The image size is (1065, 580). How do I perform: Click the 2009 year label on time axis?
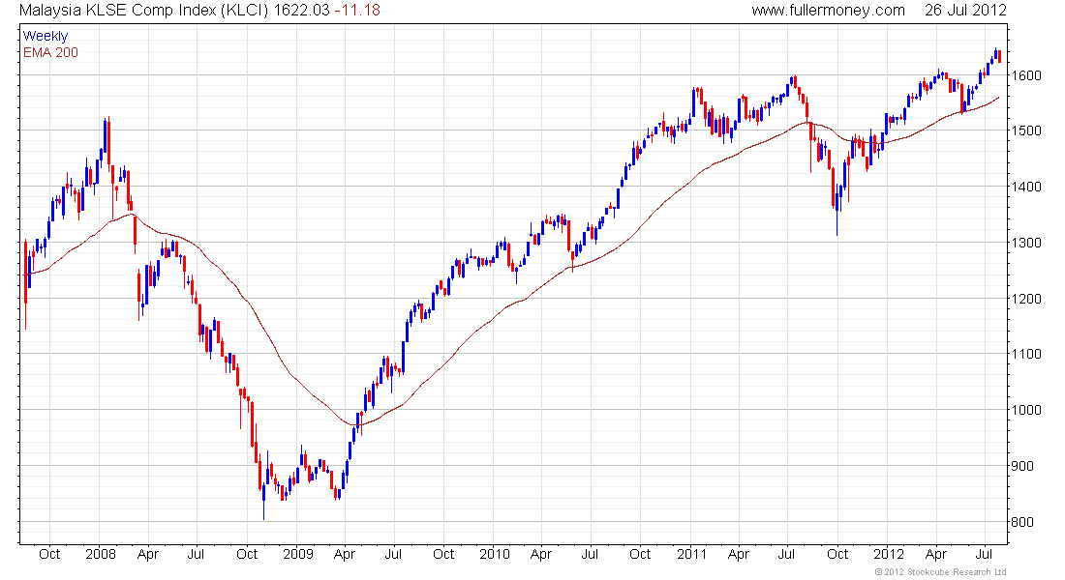point(297,554)
